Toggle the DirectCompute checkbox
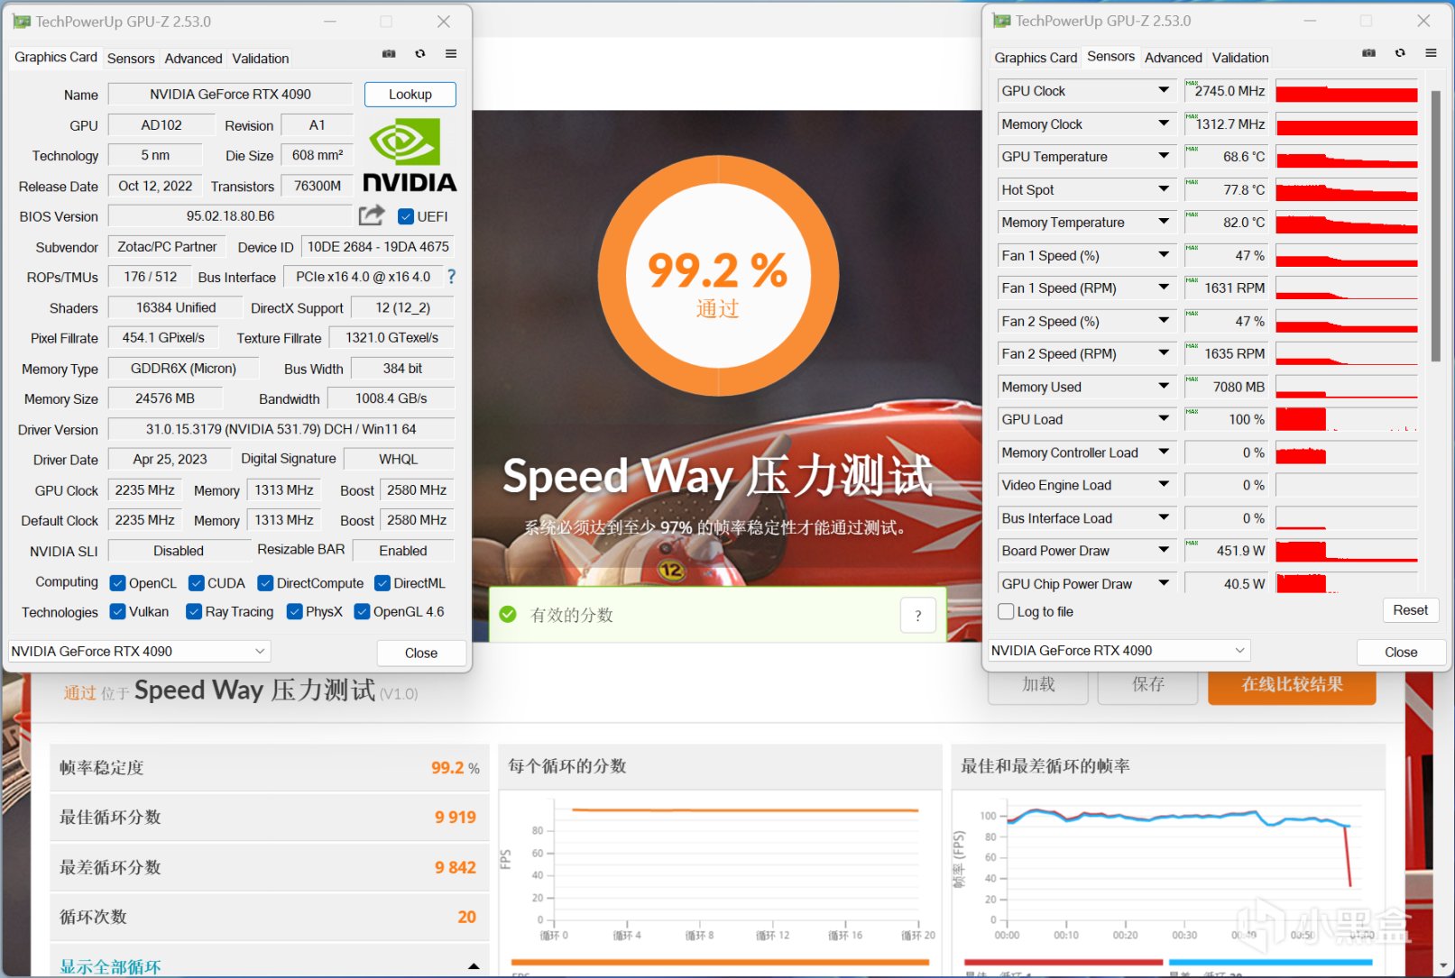Viewport: 1455px width, 978px height. pyautogui.click(x=265, y=583)
